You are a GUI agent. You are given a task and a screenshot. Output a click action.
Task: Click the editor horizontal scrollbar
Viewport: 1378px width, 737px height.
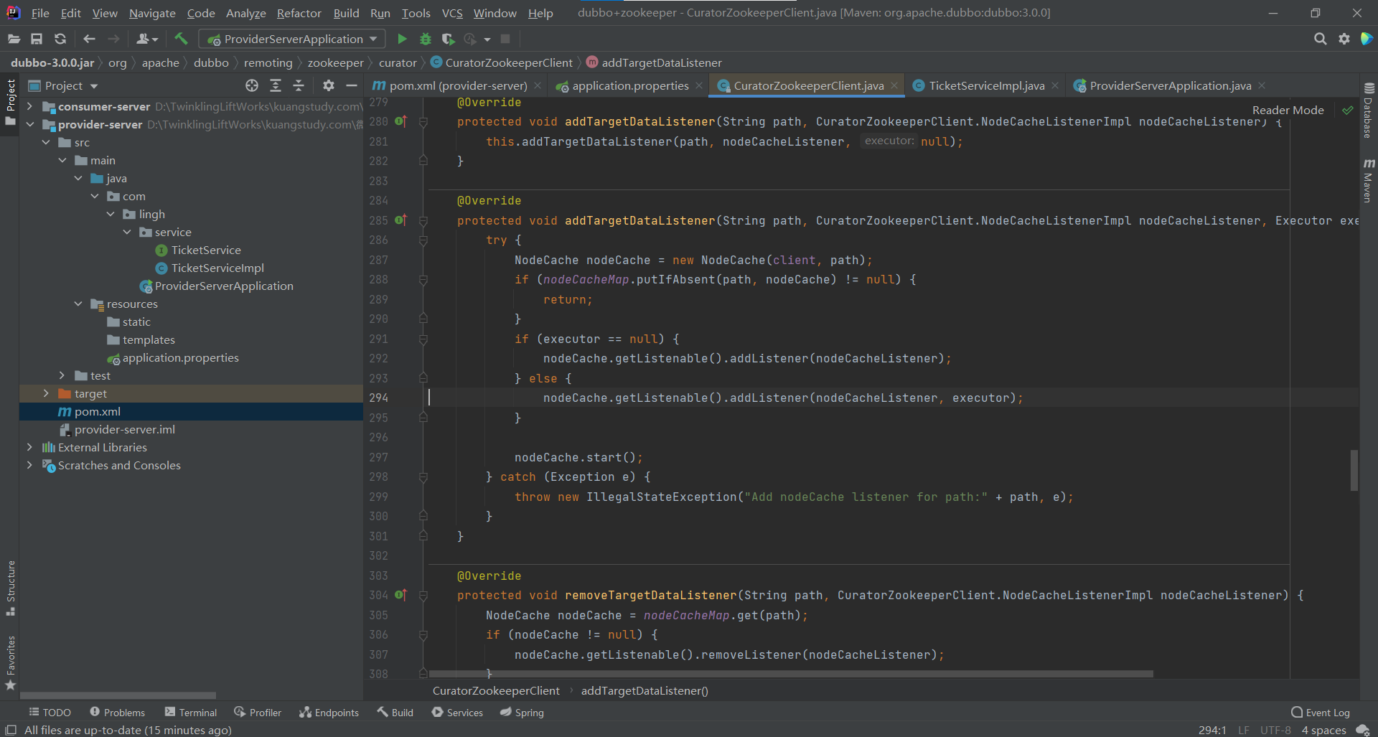tap(791, 674)
